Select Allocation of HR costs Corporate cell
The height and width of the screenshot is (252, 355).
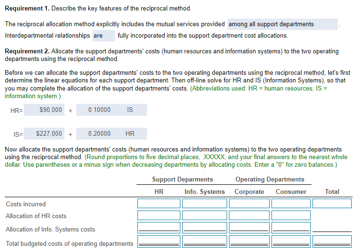coord(249,215)
